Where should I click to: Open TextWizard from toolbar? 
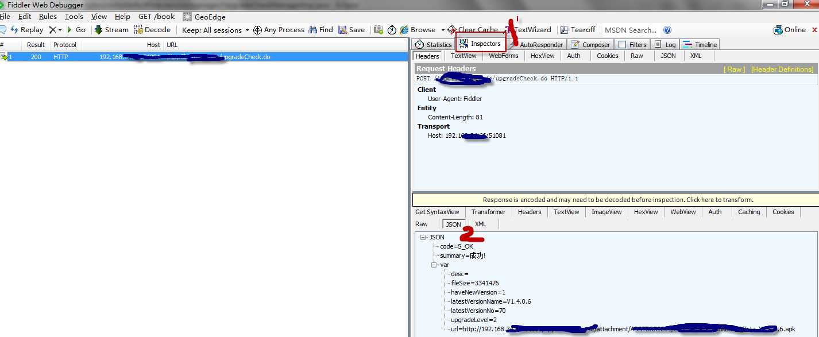pos(528,30)
